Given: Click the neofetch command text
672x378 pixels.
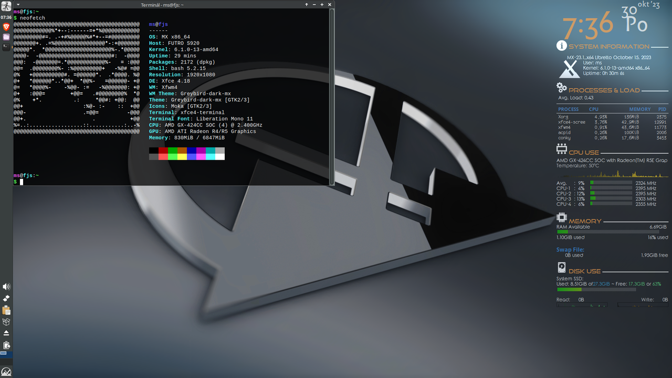Looking at the screenshot, I should 33,18.
